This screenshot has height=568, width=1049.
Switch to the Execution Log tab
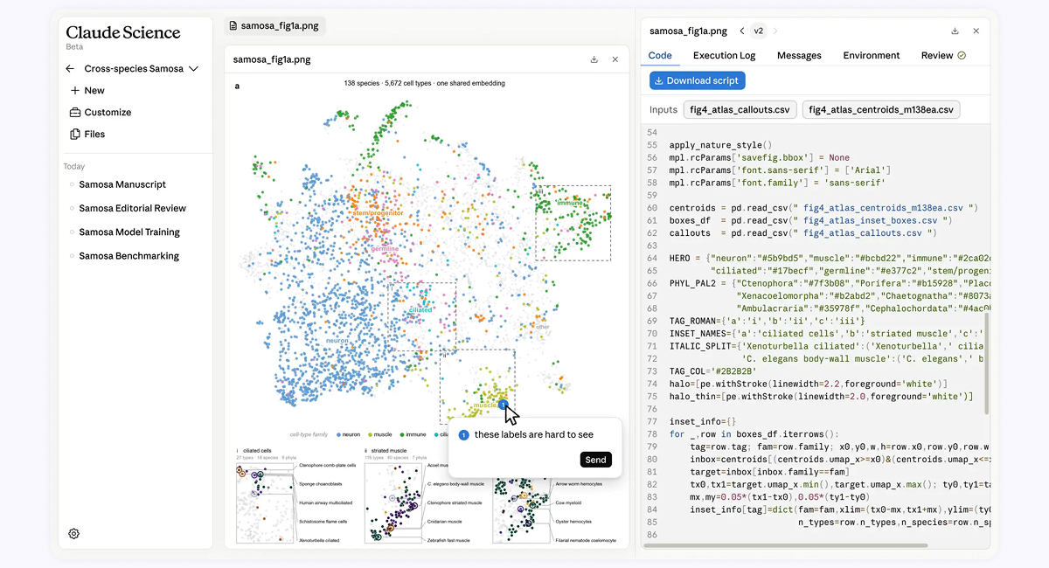tap(724, 55)
